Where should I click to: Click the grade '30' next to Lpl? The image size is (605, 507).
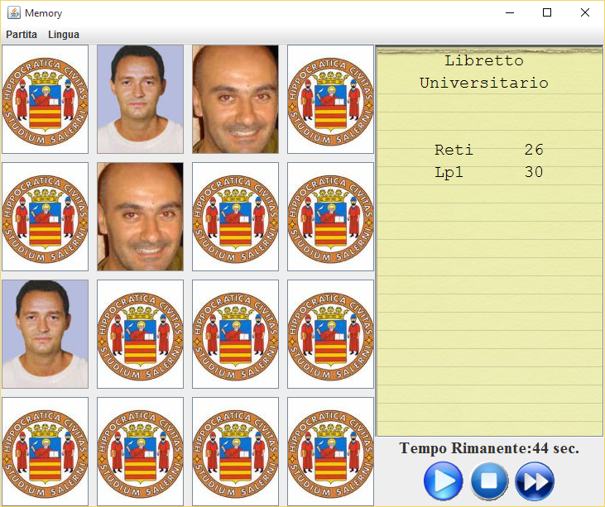click(534, 172)
